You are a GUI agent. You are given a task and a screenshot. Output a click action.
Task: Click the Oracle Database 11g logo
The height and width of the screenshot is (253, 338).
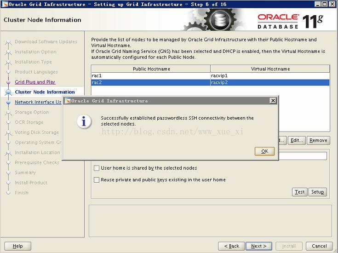[290, 21]
